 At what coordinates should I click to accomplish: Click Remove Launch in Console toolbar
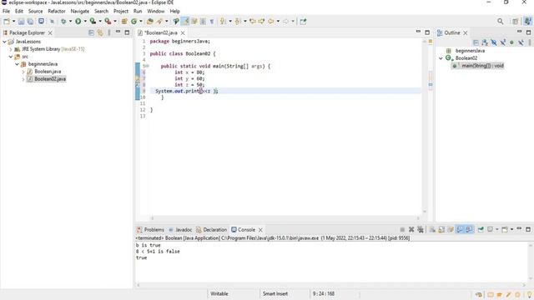[x=411, y=230]
